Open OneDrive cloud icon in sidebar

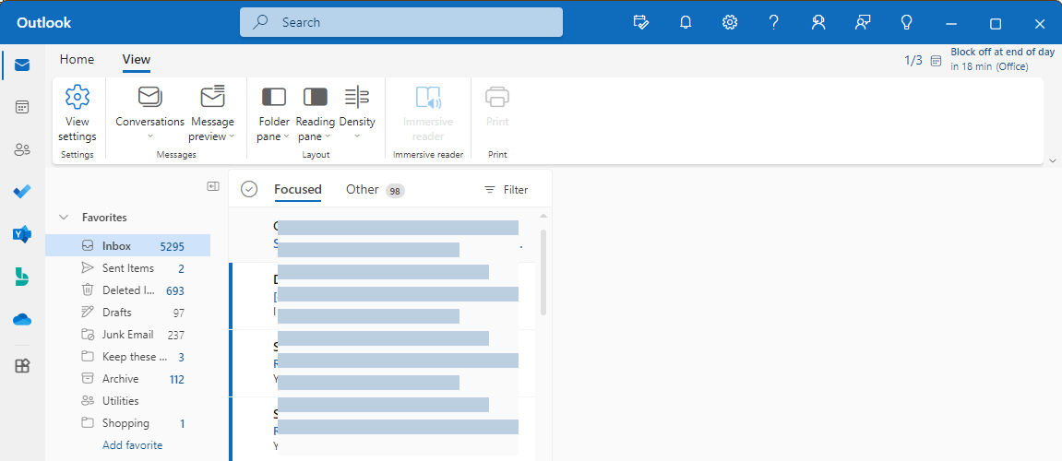(x=22, y=320)
